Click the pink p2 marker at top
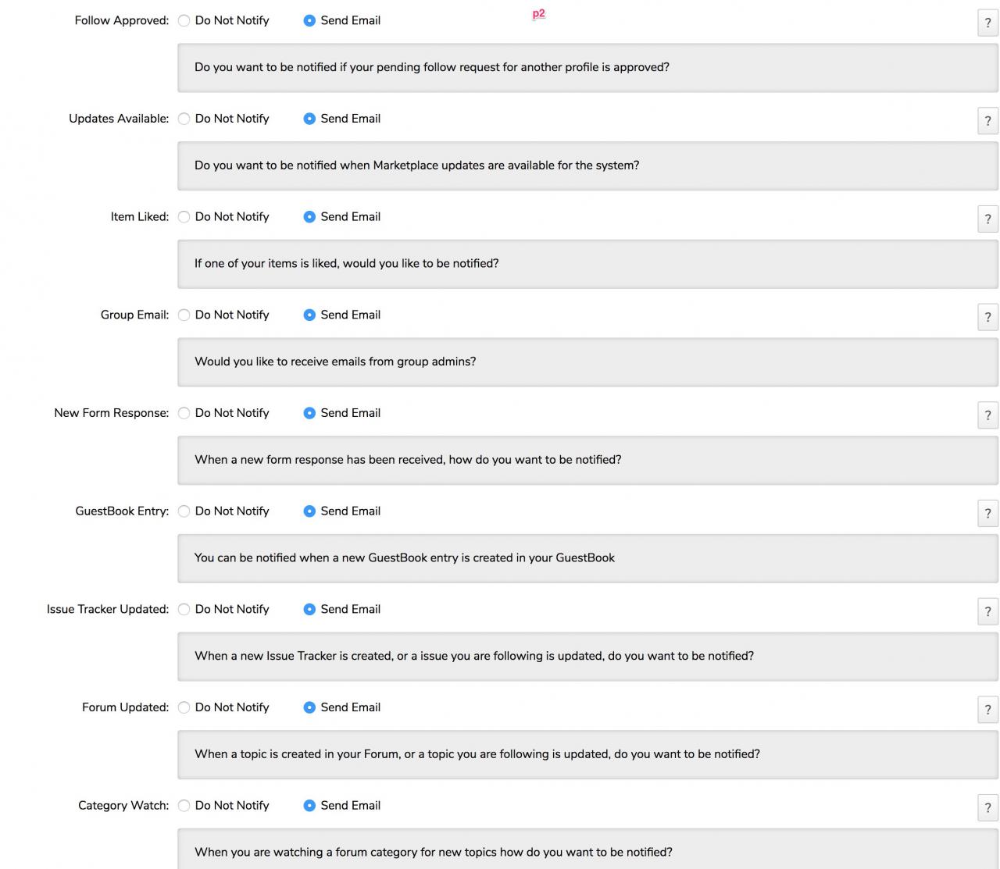The image size is (1000, 869). [538, 13]
